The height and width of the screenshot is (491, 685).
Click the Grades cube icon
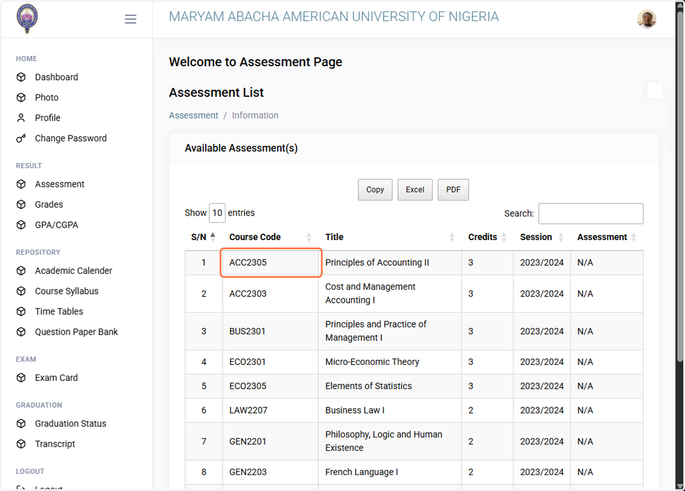click(x=21, y=205)
